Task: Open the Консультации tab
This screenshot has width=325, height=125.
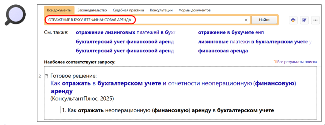Action: pos(161,10)
